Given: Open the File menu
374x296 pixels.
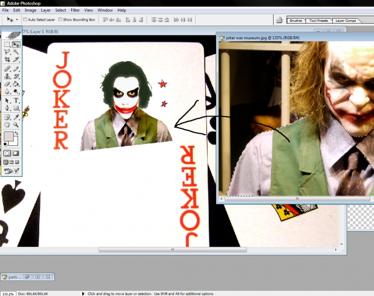Looking at the screenshot, I should [5, 10].
